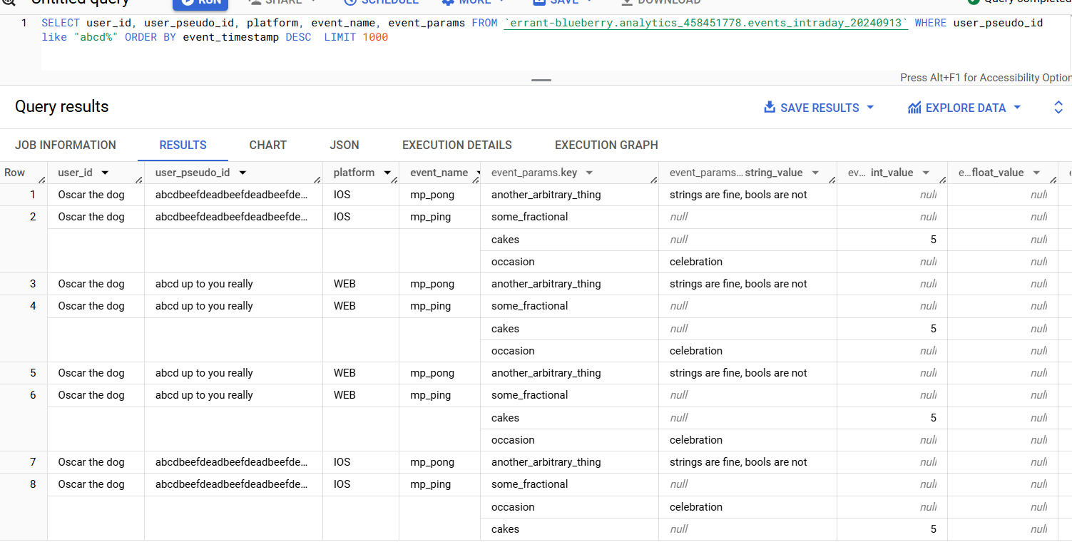Click celebration string value in row 2
Image resolution: width=1072 pixels, height=557 pixels.
696,262
